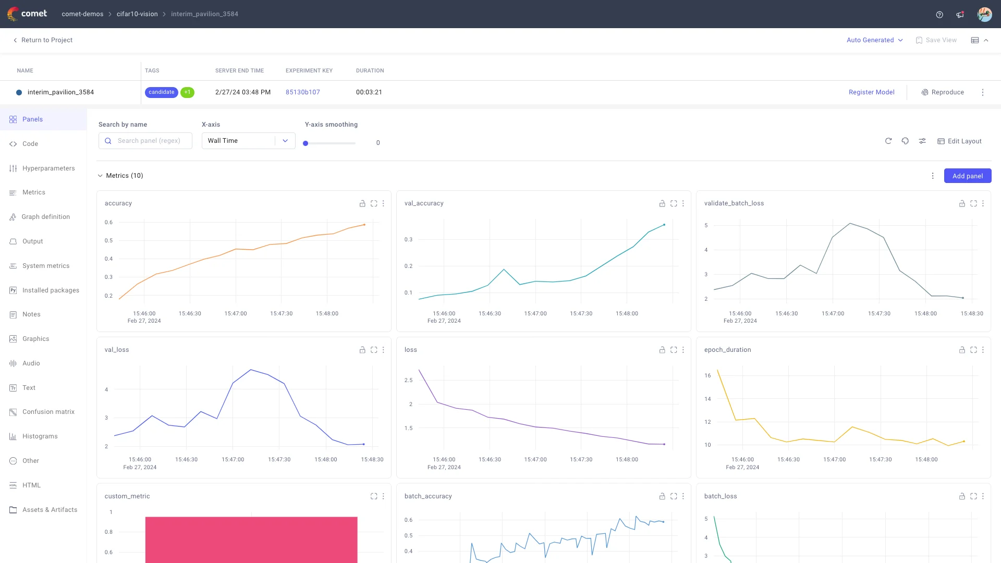Select the Confusion matrix sidebar icon
The width and height of the screenshot is (1001, 563).
click(13, 412)
